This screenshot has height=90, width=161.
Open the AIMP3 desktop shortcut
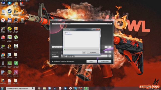(10, 47)
